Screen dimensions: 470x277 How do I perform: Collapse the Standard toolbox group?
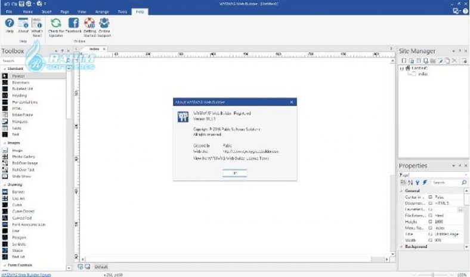5,69
